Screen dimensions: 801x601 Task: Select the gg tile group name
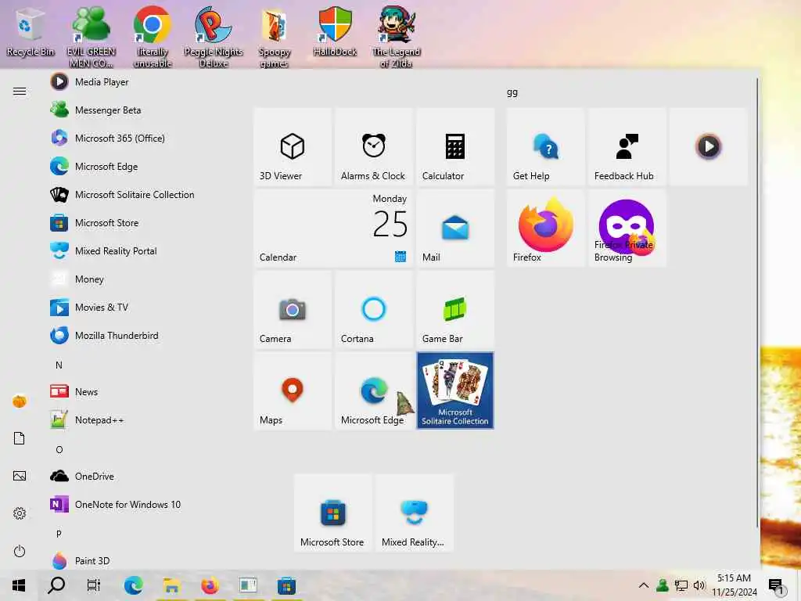coord(512,92)
